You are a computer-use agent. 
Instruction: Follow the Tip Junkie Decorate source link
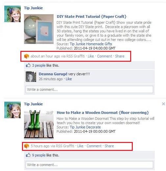click(x=85, y=127)
